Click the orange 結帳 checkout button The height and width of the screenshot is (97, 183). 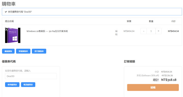pos(153,87)
